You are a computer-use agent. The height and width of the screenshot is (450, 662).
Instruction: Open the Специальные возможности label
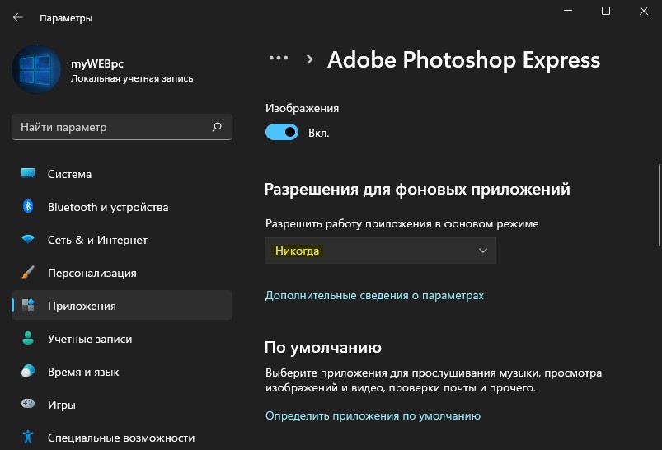click(121, 438)
